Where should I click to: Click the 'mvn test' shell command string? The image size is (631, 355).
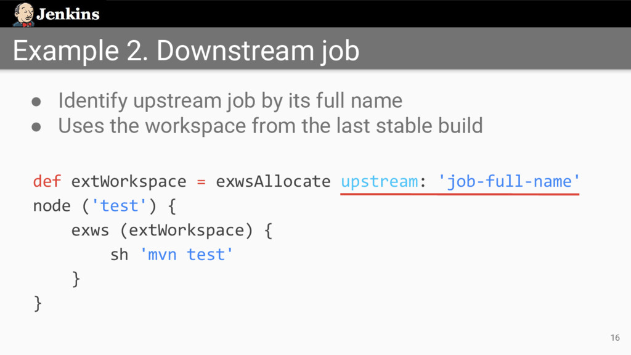[x=187, y=255]
